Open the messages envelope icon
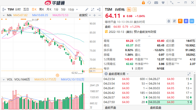 [156, 3]
